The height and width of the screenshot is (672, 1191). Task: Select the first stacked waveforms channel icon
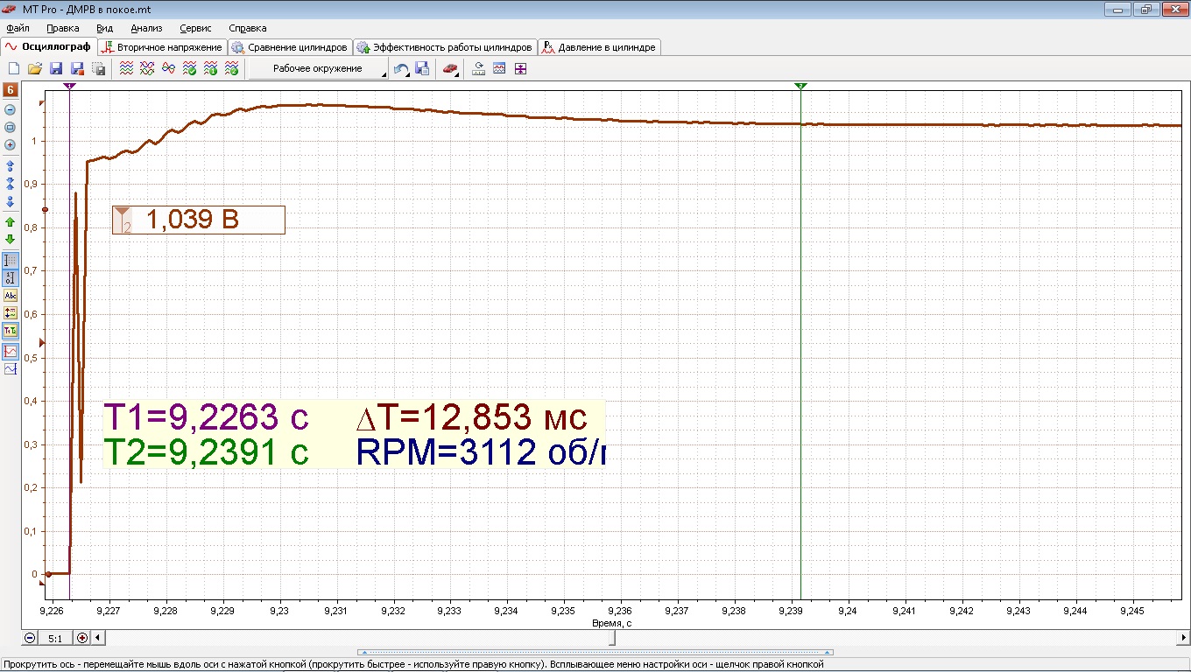click(126, 68)
